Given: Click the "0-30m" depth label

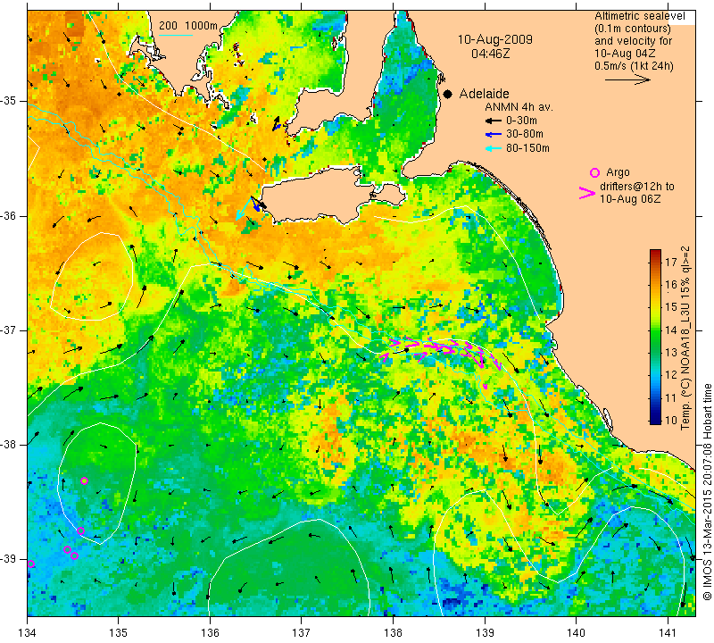Looking at the screenshot, I should [x=521, y=121].
